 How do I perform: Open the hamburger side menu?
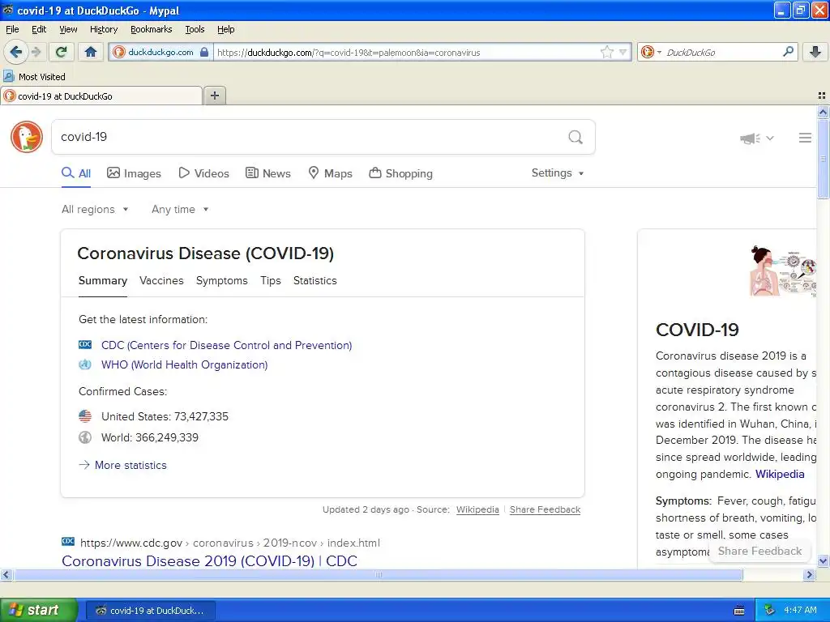(x=805, y=138)
